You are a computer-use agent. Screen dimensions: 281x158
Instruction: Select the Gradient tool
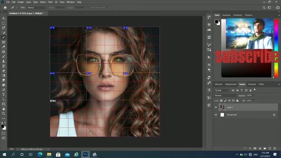[x=4, y=75]
